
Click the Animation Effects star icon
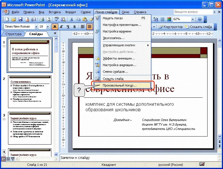pyautogui.click(x=97, y=58)
